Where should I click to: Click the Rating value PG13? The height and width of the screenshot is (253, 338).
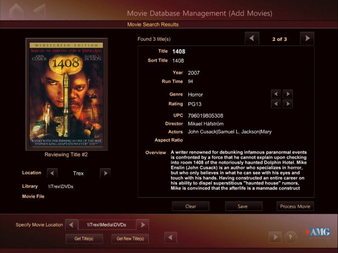click(x=195, y=104)
